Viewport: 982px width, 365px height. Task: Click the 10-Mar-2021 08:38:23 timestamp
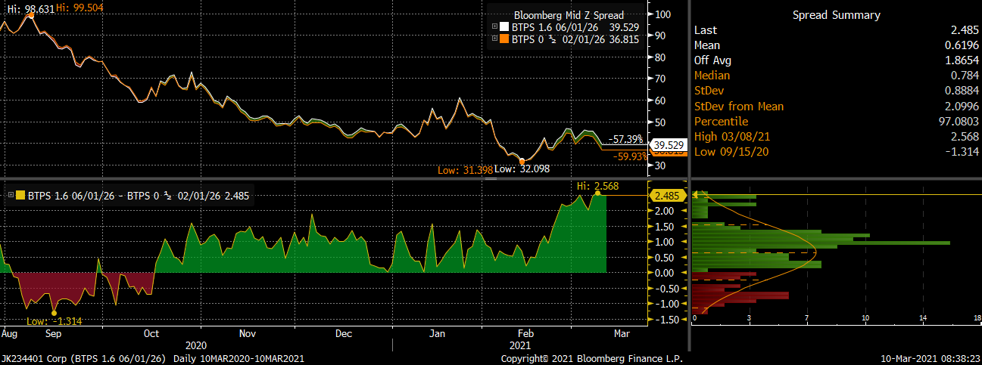coord(930,357)
